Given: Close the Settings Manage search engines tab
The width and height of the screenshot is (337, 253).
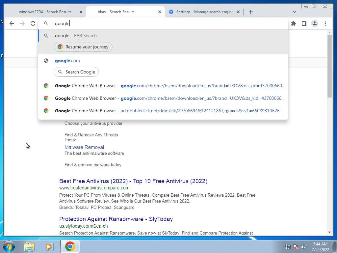Looking at the screenshot, I should (x=238, y=12).
